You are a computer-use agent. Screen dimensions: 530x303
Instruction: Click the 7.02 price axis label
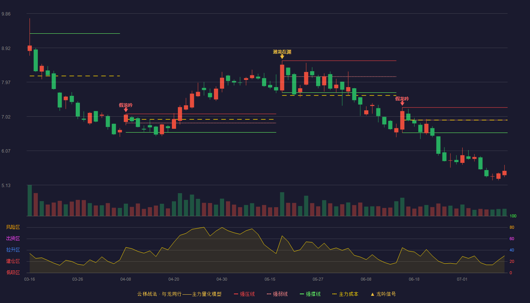[6, 117]
